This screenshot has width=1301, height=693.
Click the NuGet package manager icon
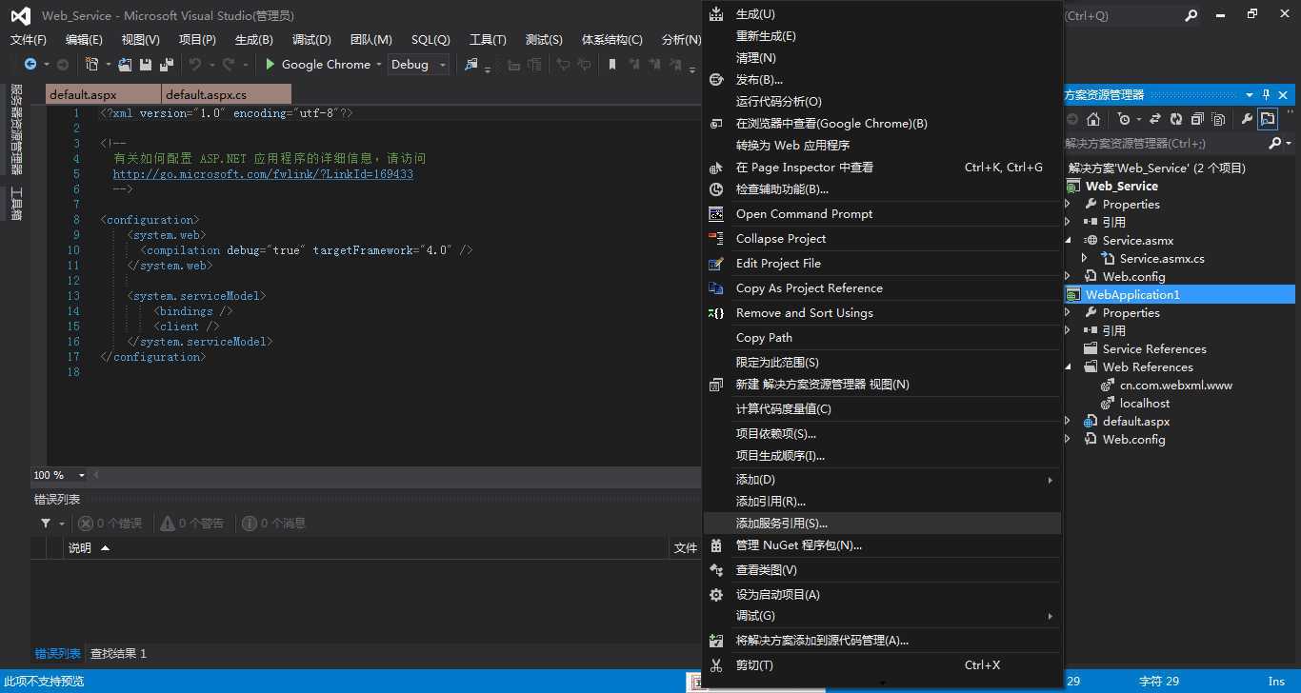click(x=716, y=545)
